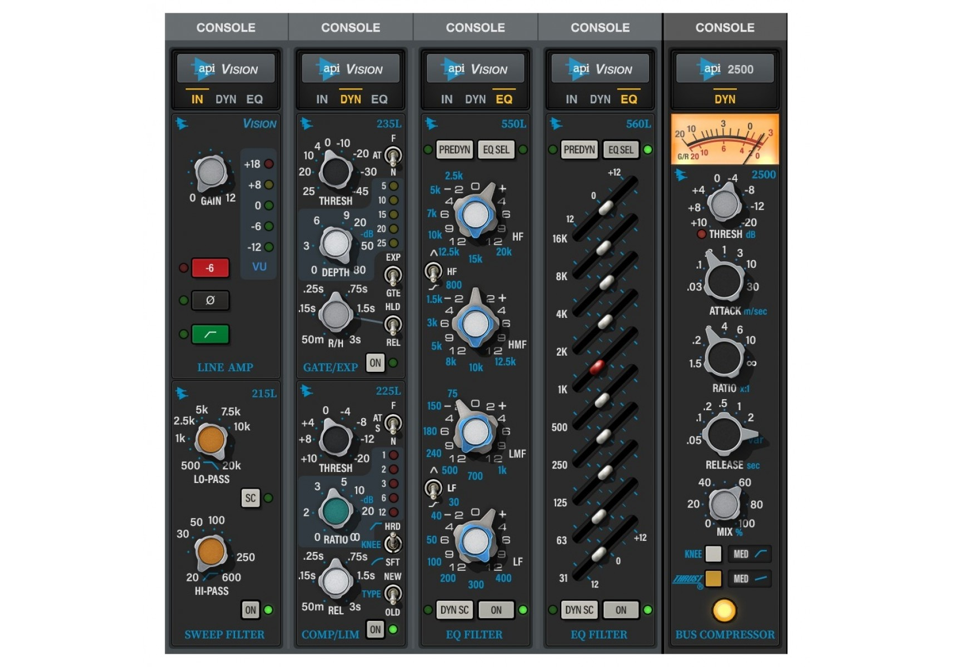Image resolution: width=953 pixels, height=667 pixels.
Task: Select the IN tab of the fourth console
Action: pos(571,99)
